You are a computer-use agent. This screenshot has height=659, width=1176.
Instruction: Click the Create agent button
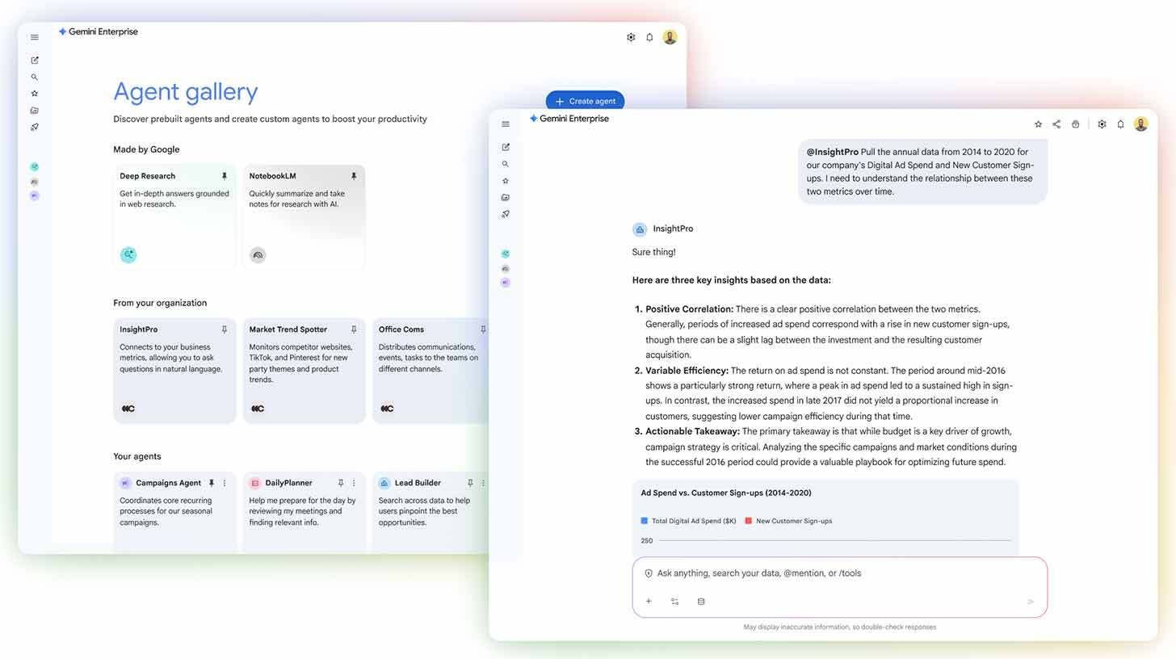tap(585, 101)
